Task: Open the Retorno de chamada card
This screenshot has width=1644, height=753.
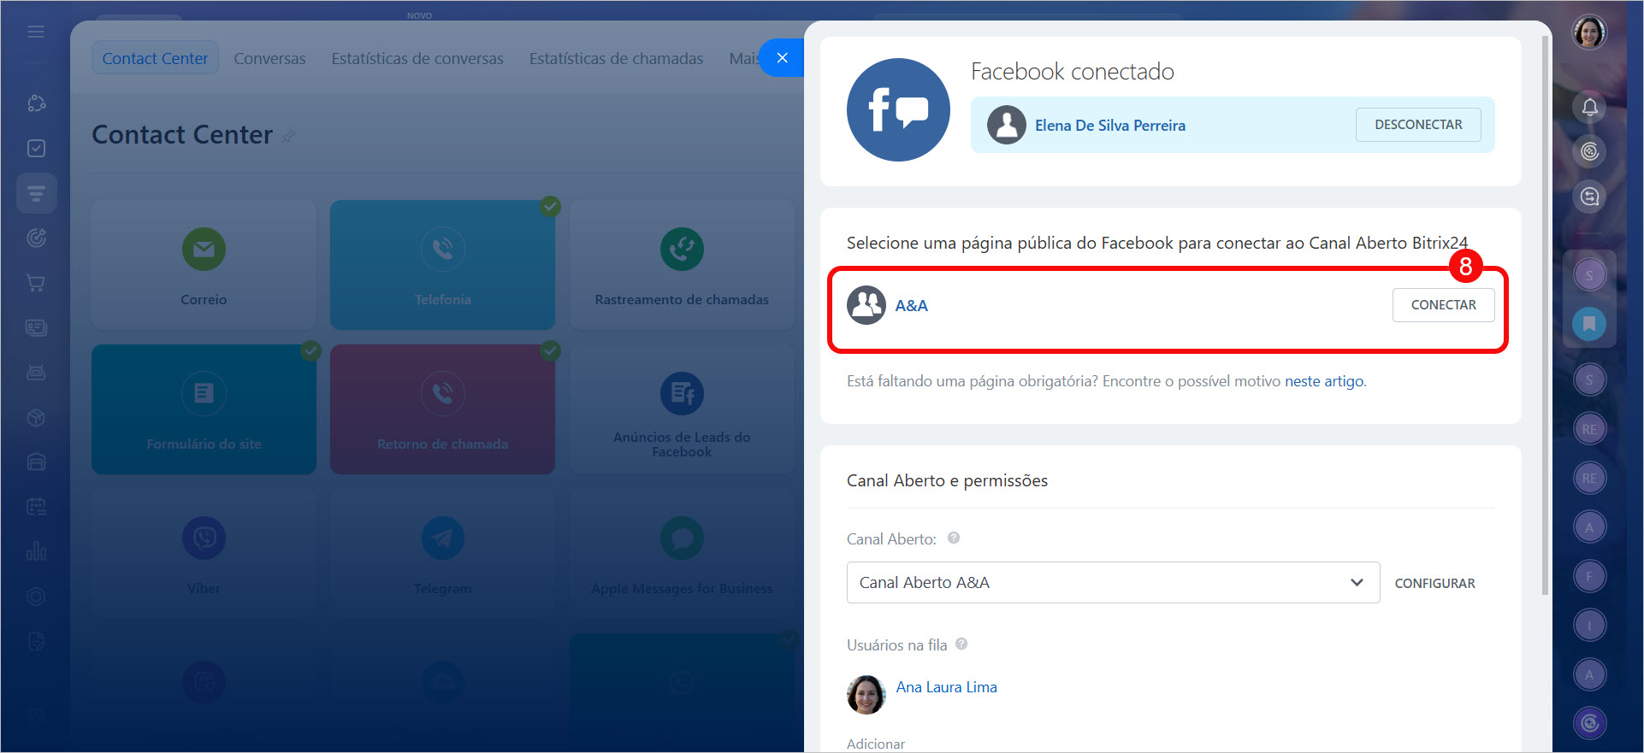Action: click(442, 409)
